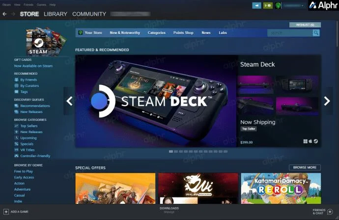Open the News tab
339x220 pixels.
tap(206, 32)
